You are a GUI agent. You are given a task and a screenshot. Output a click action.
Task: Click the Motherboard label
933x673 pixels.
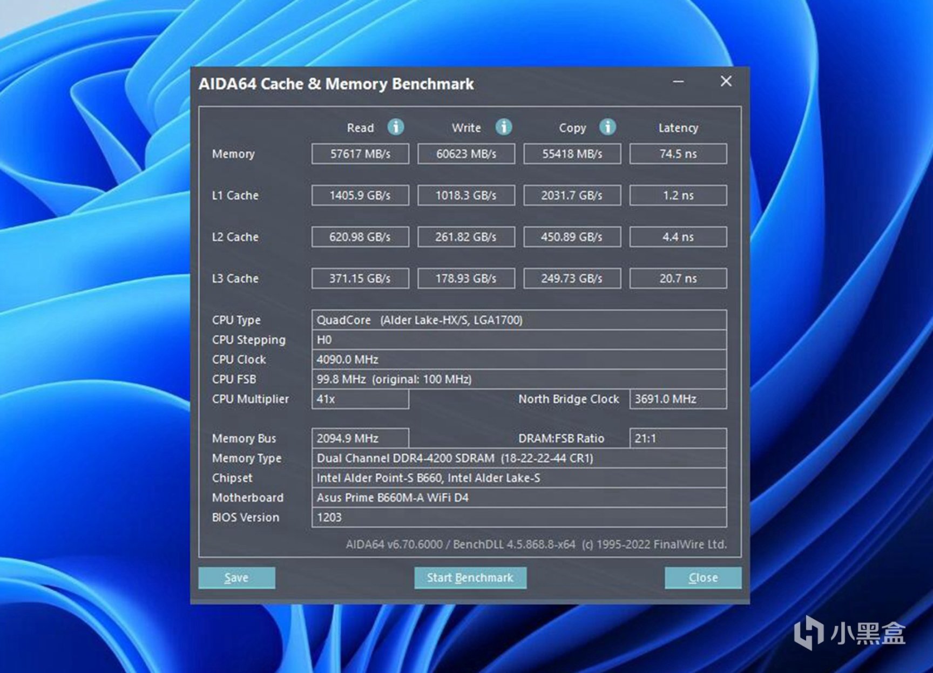(248, 498)
